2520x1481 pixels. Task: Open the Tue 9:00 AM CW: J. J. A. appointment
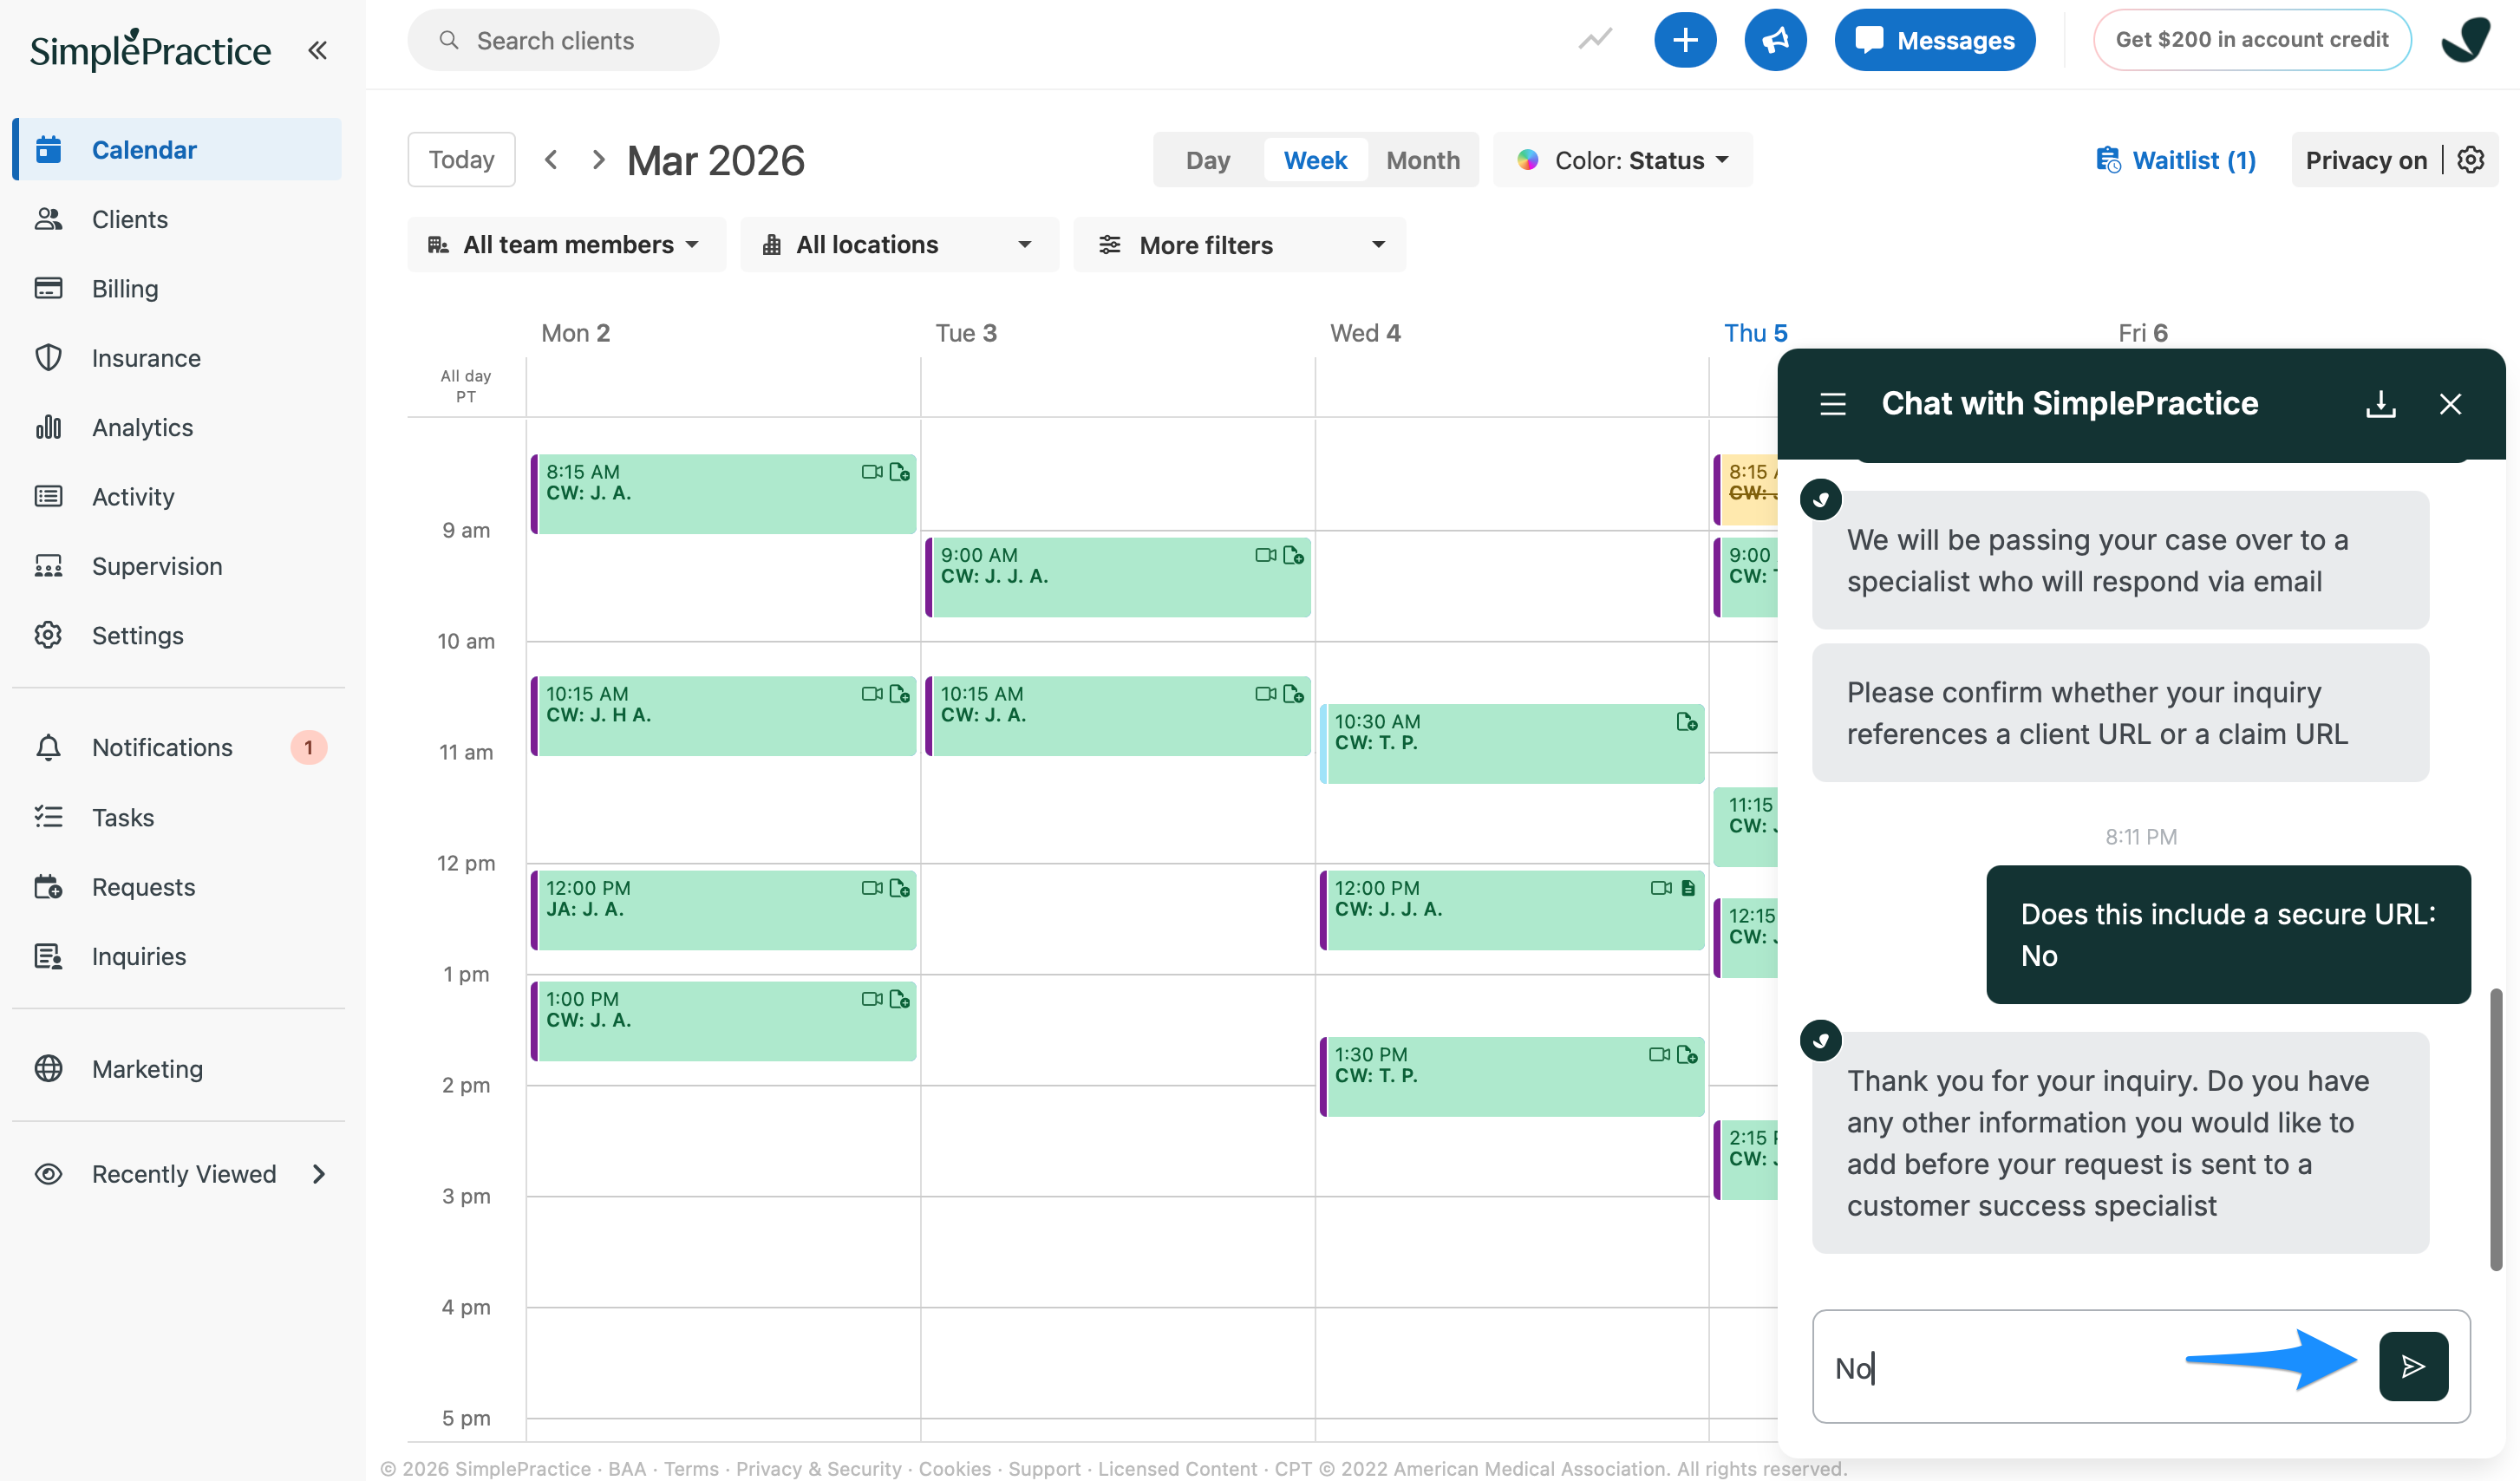[x=1117, y=577]
